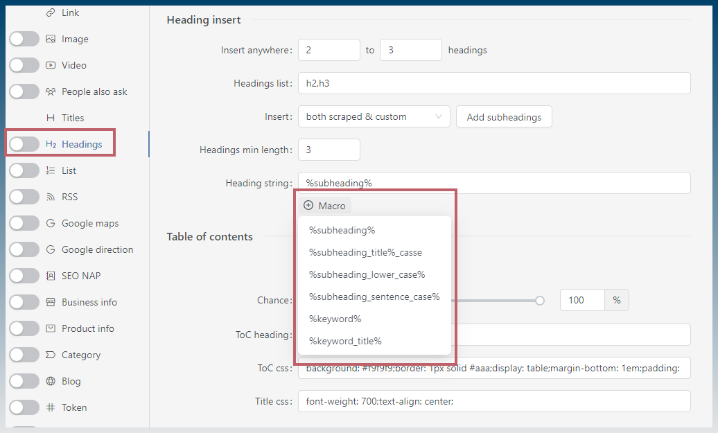Toggle the Token switch on
The width and height of the screenshot is (718, 433).
coord(24,407)
